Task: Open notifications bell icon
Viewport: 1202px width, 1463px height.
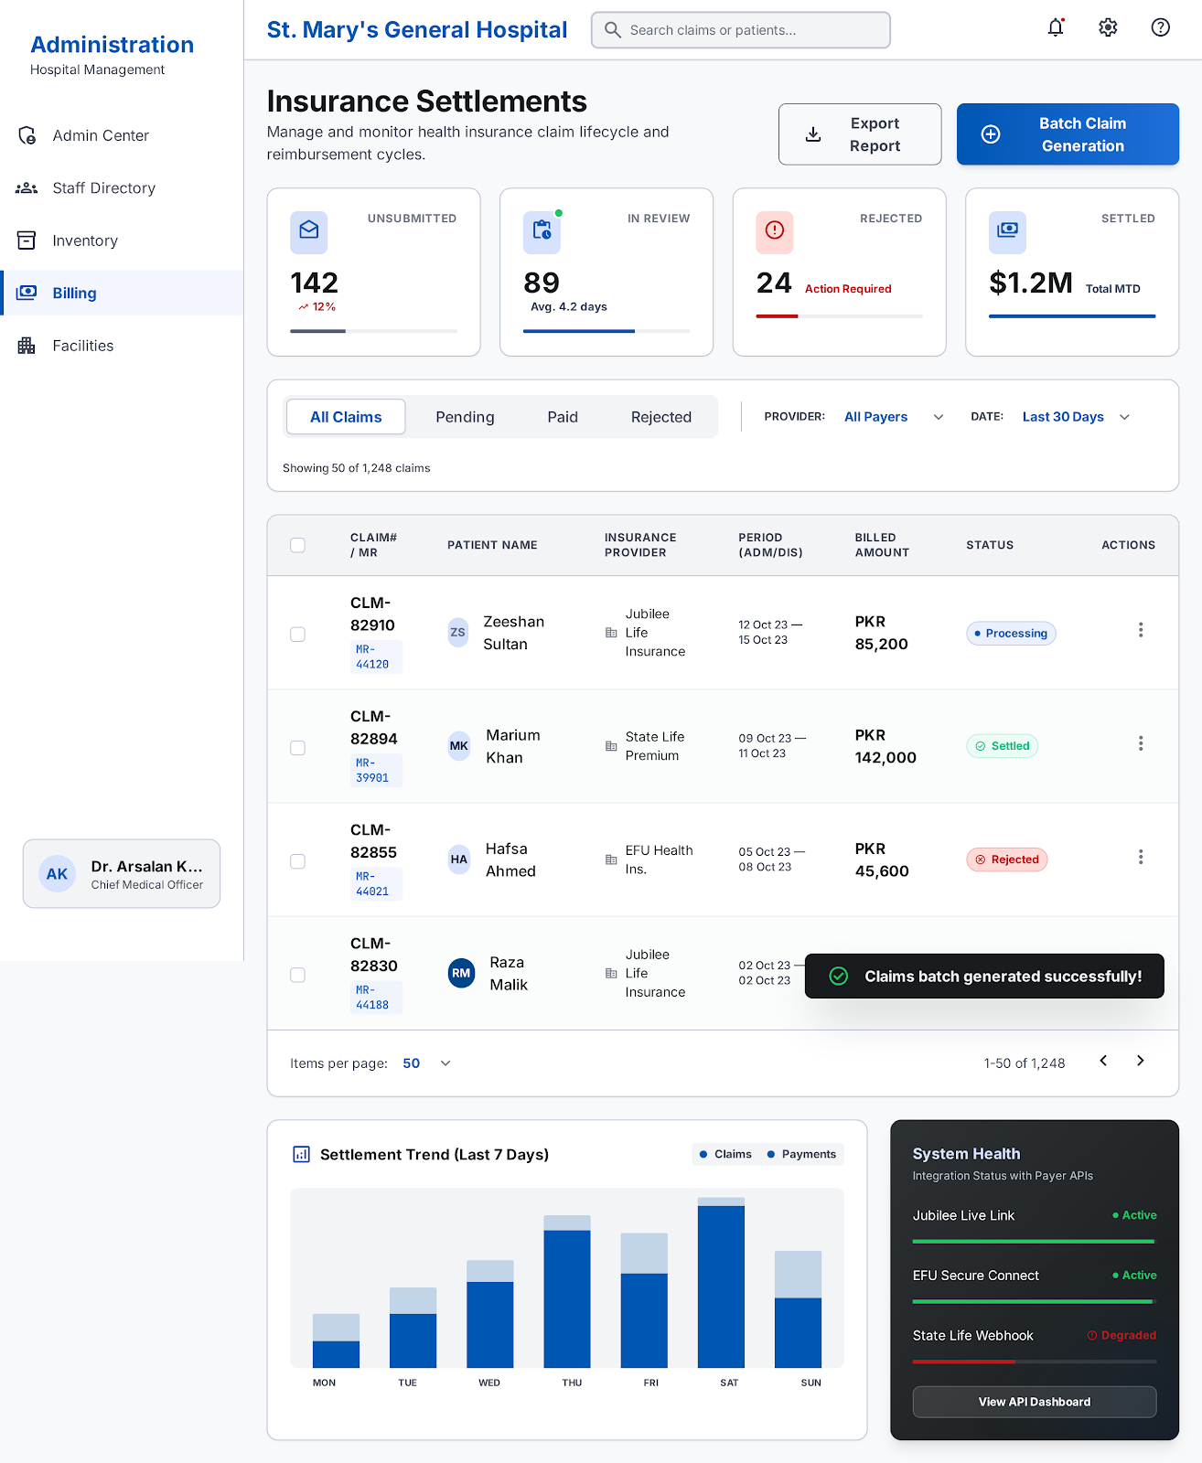Action: click(1056, 27)
